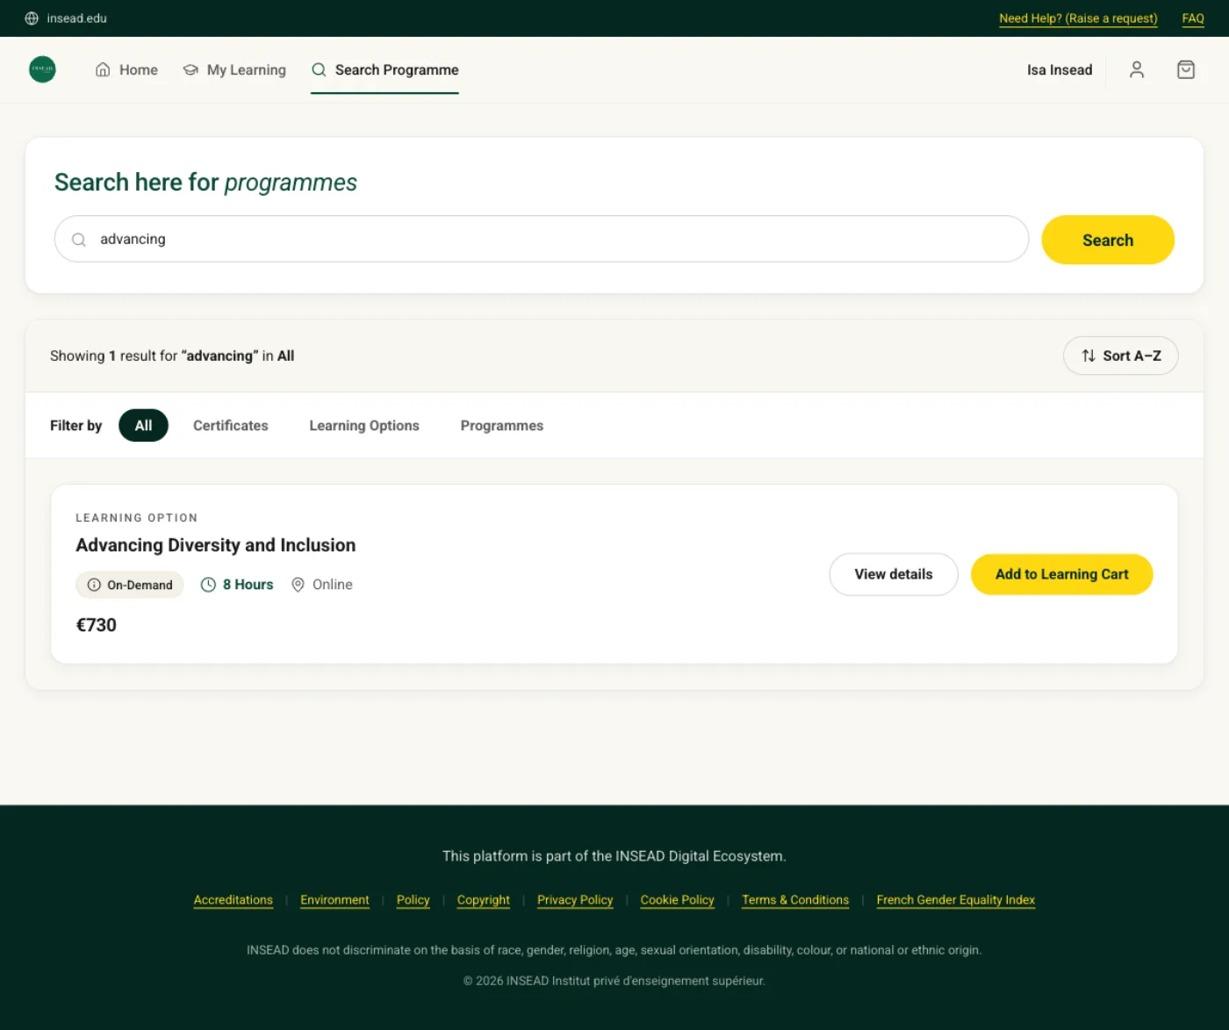Click the globe icon beside insead.edu
Screen dimensions: 1229x1030
(x=32, y=18)
